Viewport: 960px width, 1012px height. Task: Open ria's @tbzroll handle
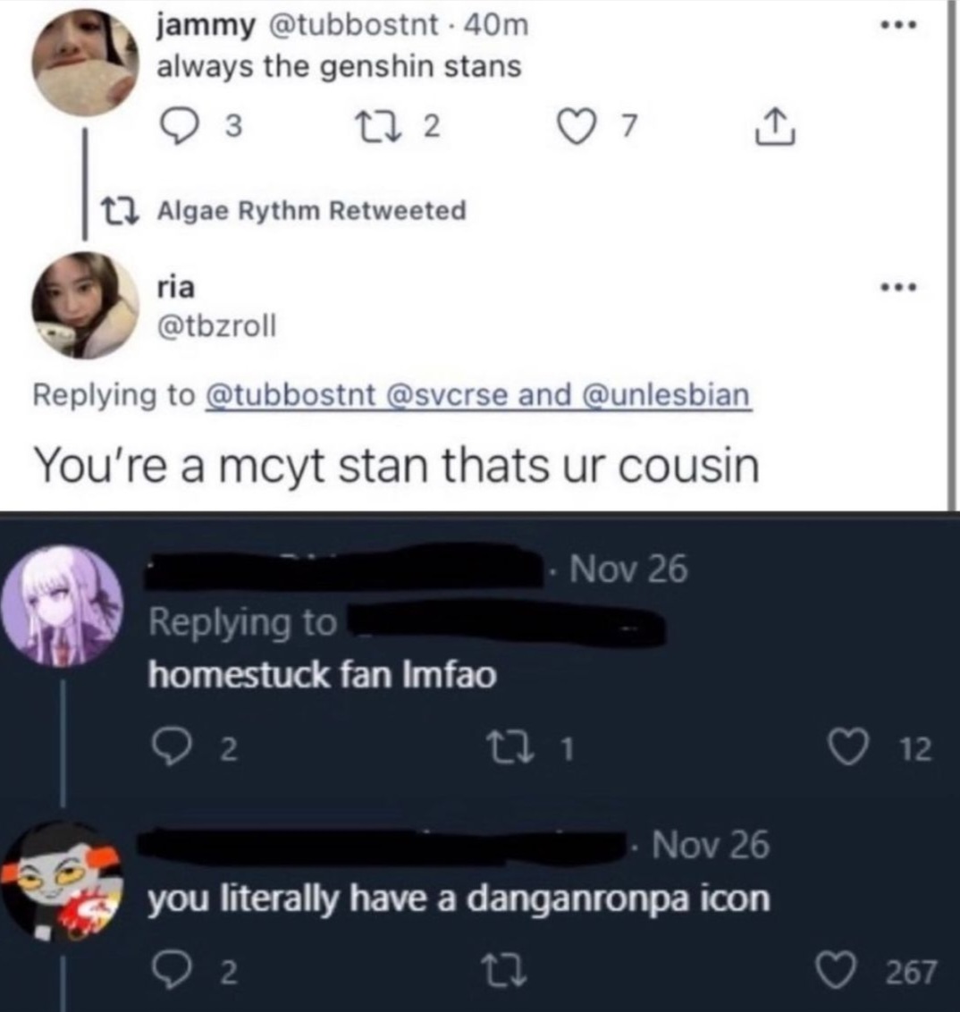click(x=217, y=325)
